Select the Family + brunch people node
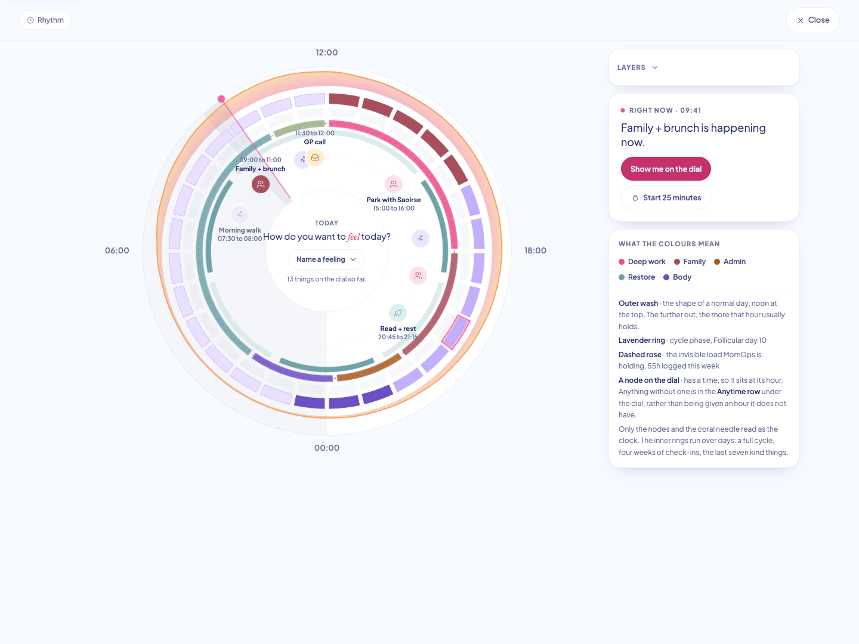Screen dimensions: 859x644 [261, 184]
